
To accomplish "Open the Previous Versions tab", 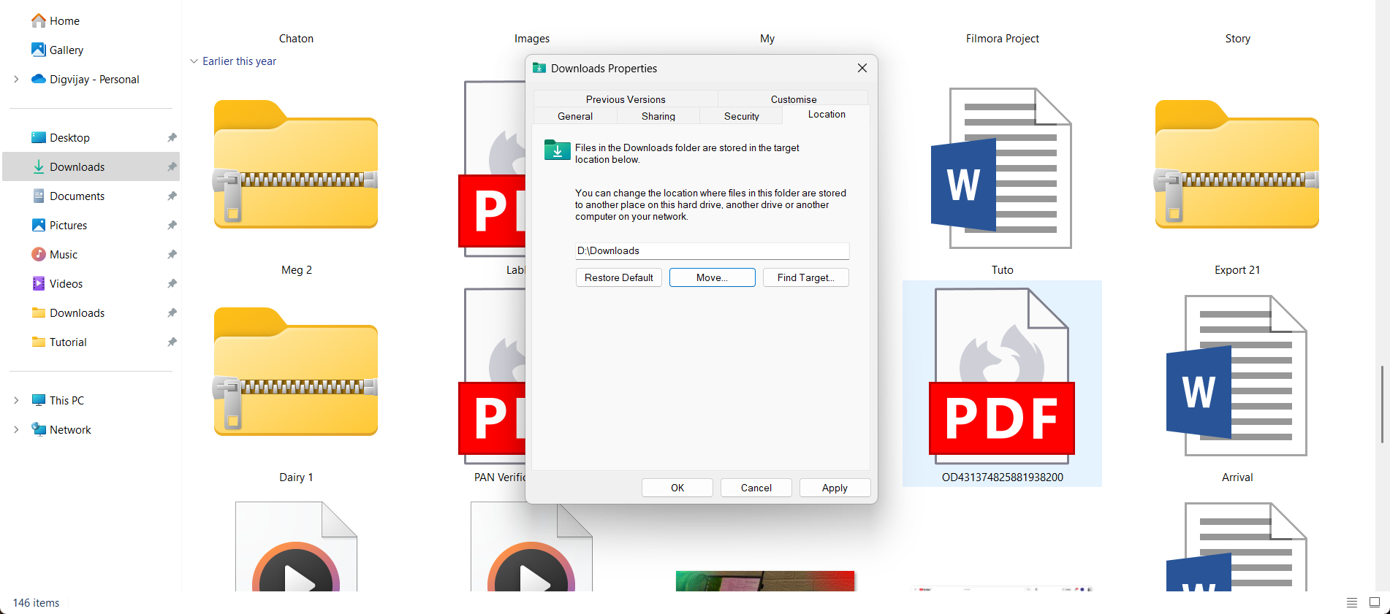I will click(625, 99).
